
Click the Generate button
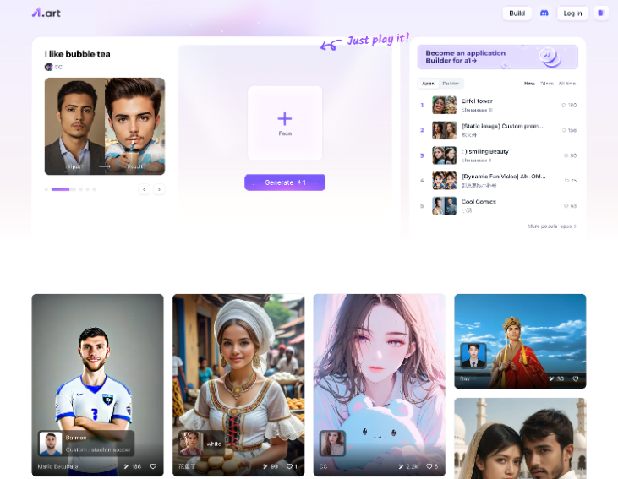point(285,182)
